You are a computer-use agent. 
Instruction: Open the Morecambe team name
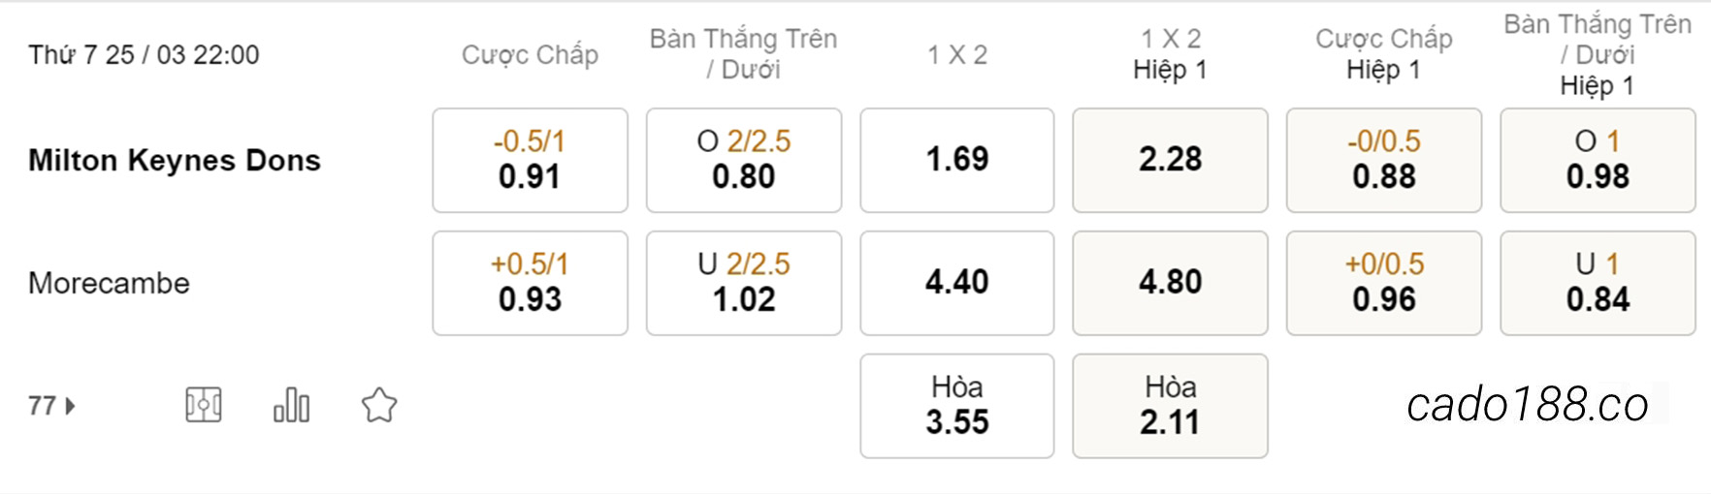tap(109, 283)
